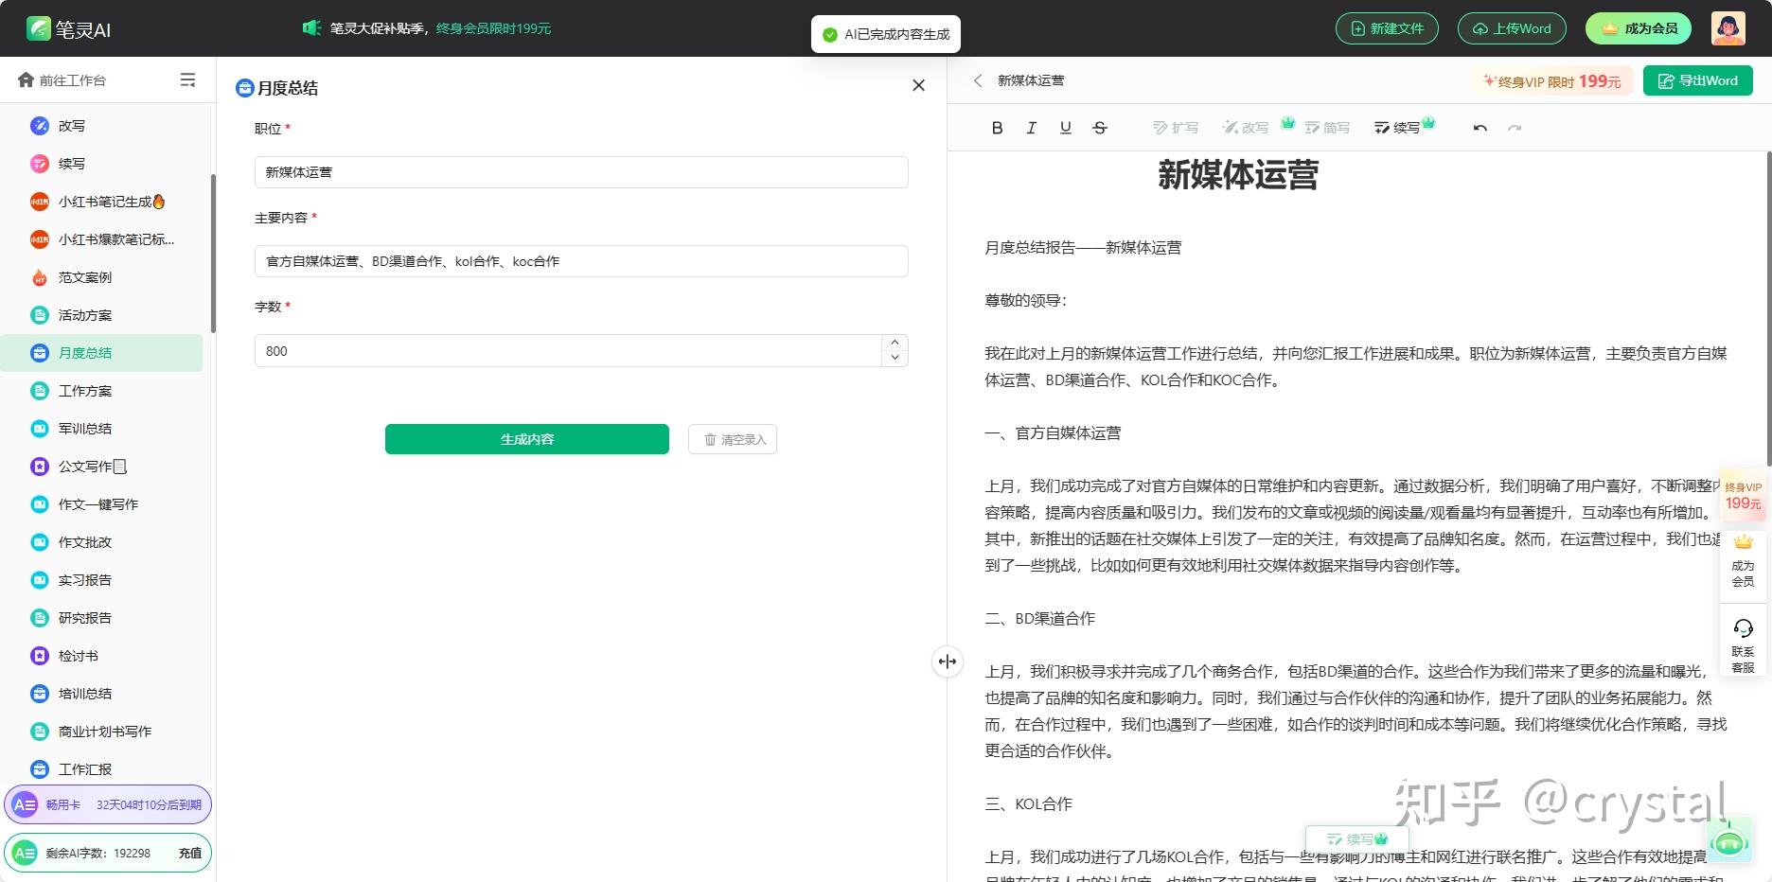Image resolution: width=1772 pixels, height=882 pixels.
Task: Toggle italic formatting
Action: 1031,128
